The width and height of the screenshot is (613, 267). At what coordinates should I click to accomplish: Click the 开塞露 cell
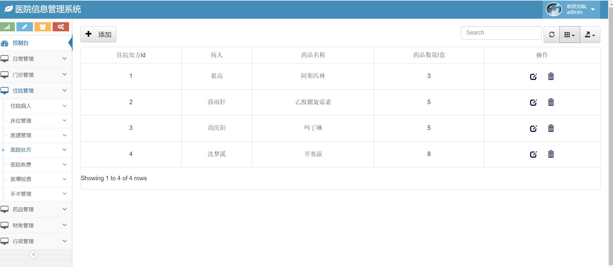[313, 154]
